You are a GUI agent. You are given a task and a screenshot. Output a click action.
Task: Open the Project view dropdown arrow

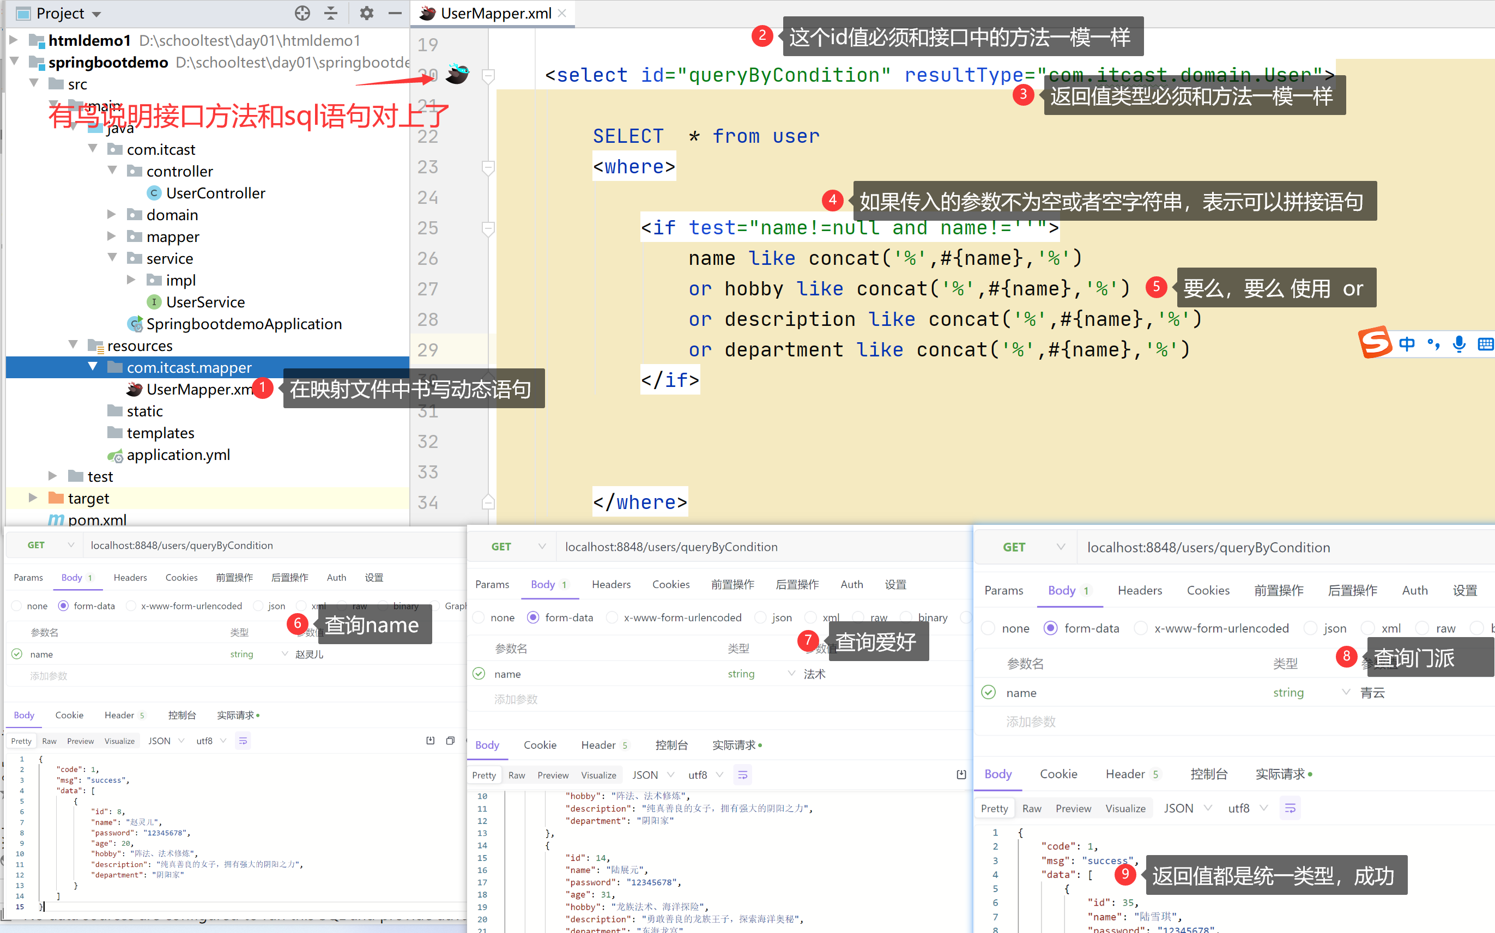(96, 14)
